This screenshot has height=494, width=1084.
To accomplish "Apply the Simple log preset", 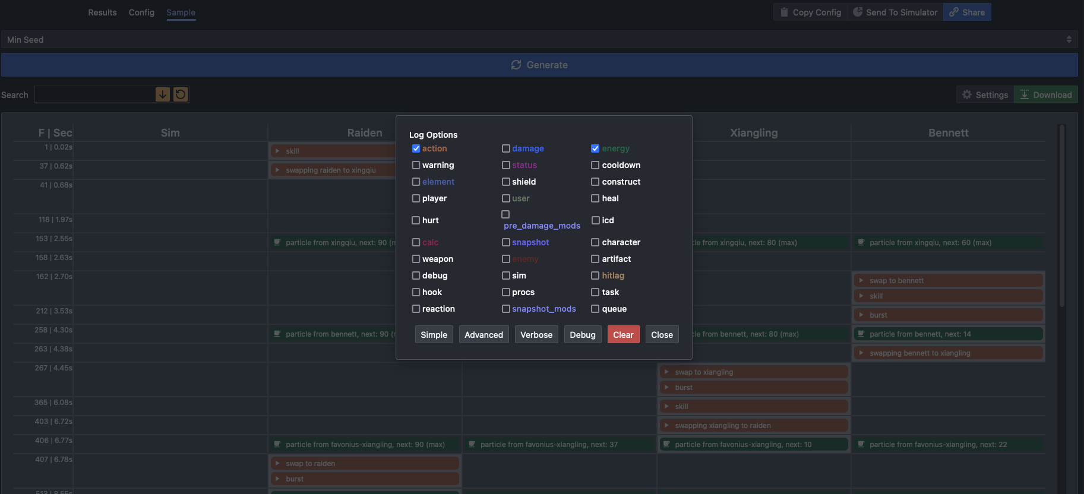I will coord(434,334).
